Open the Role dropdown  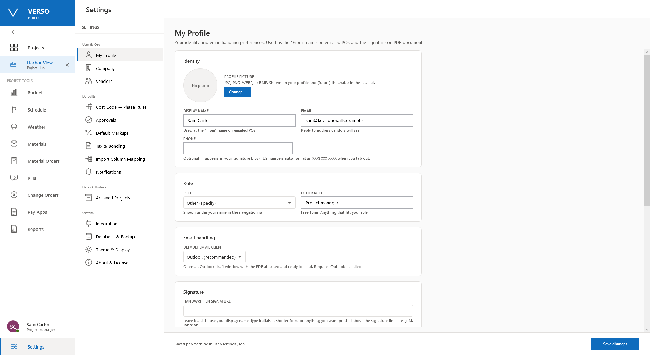(239, 203)
